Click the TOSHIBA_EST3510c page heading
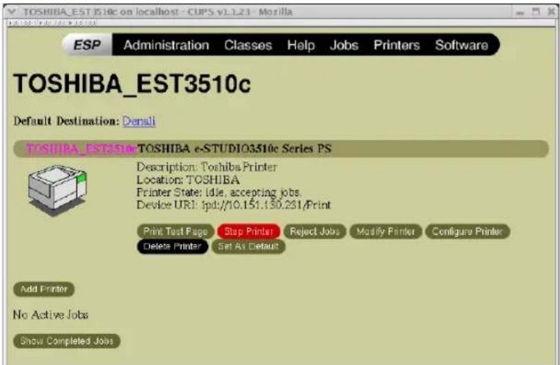This screenshot has width=560, height=365. point(132,84)
